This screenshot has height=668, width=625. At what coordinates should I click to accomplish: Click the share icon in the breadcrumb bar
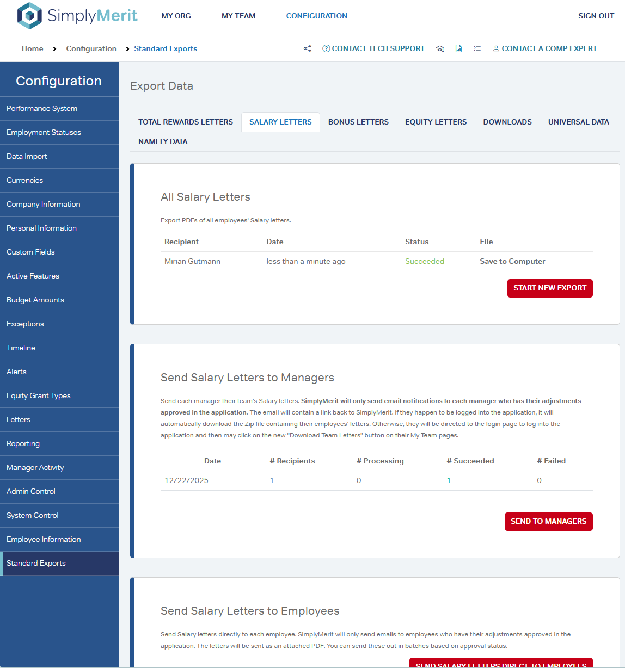308,48
